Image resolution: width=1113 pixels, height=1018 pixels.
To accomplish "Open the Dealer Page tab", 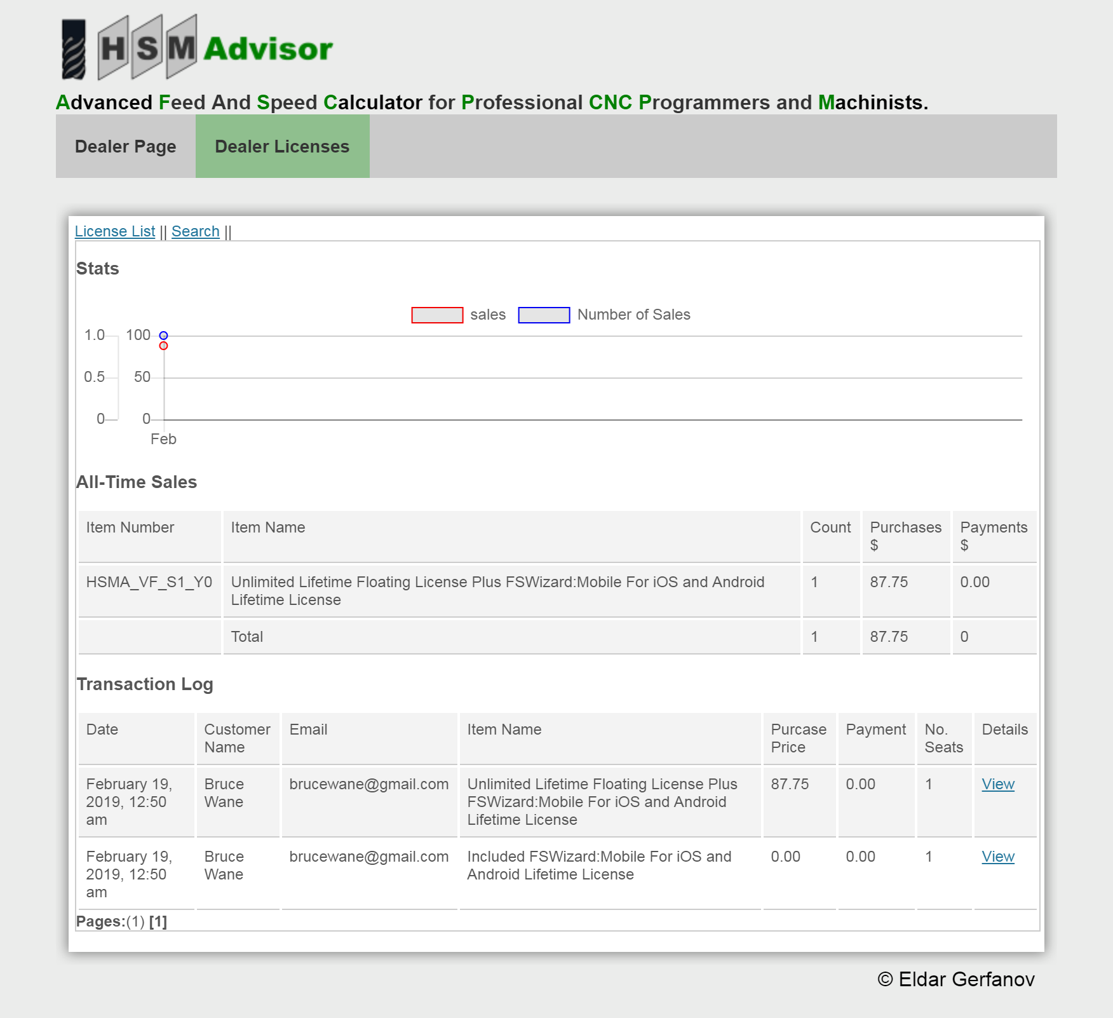I will coord(126,146).
